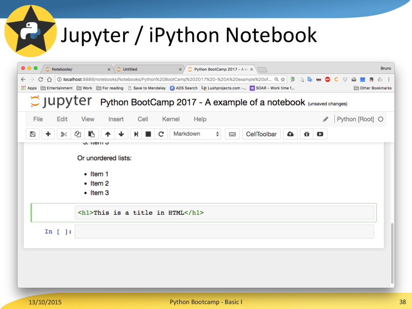Image resolution: width=412 pixels, height=309 pixels.
Task: Click the zoom magnifier in address bar
Action: coord(276,79)
